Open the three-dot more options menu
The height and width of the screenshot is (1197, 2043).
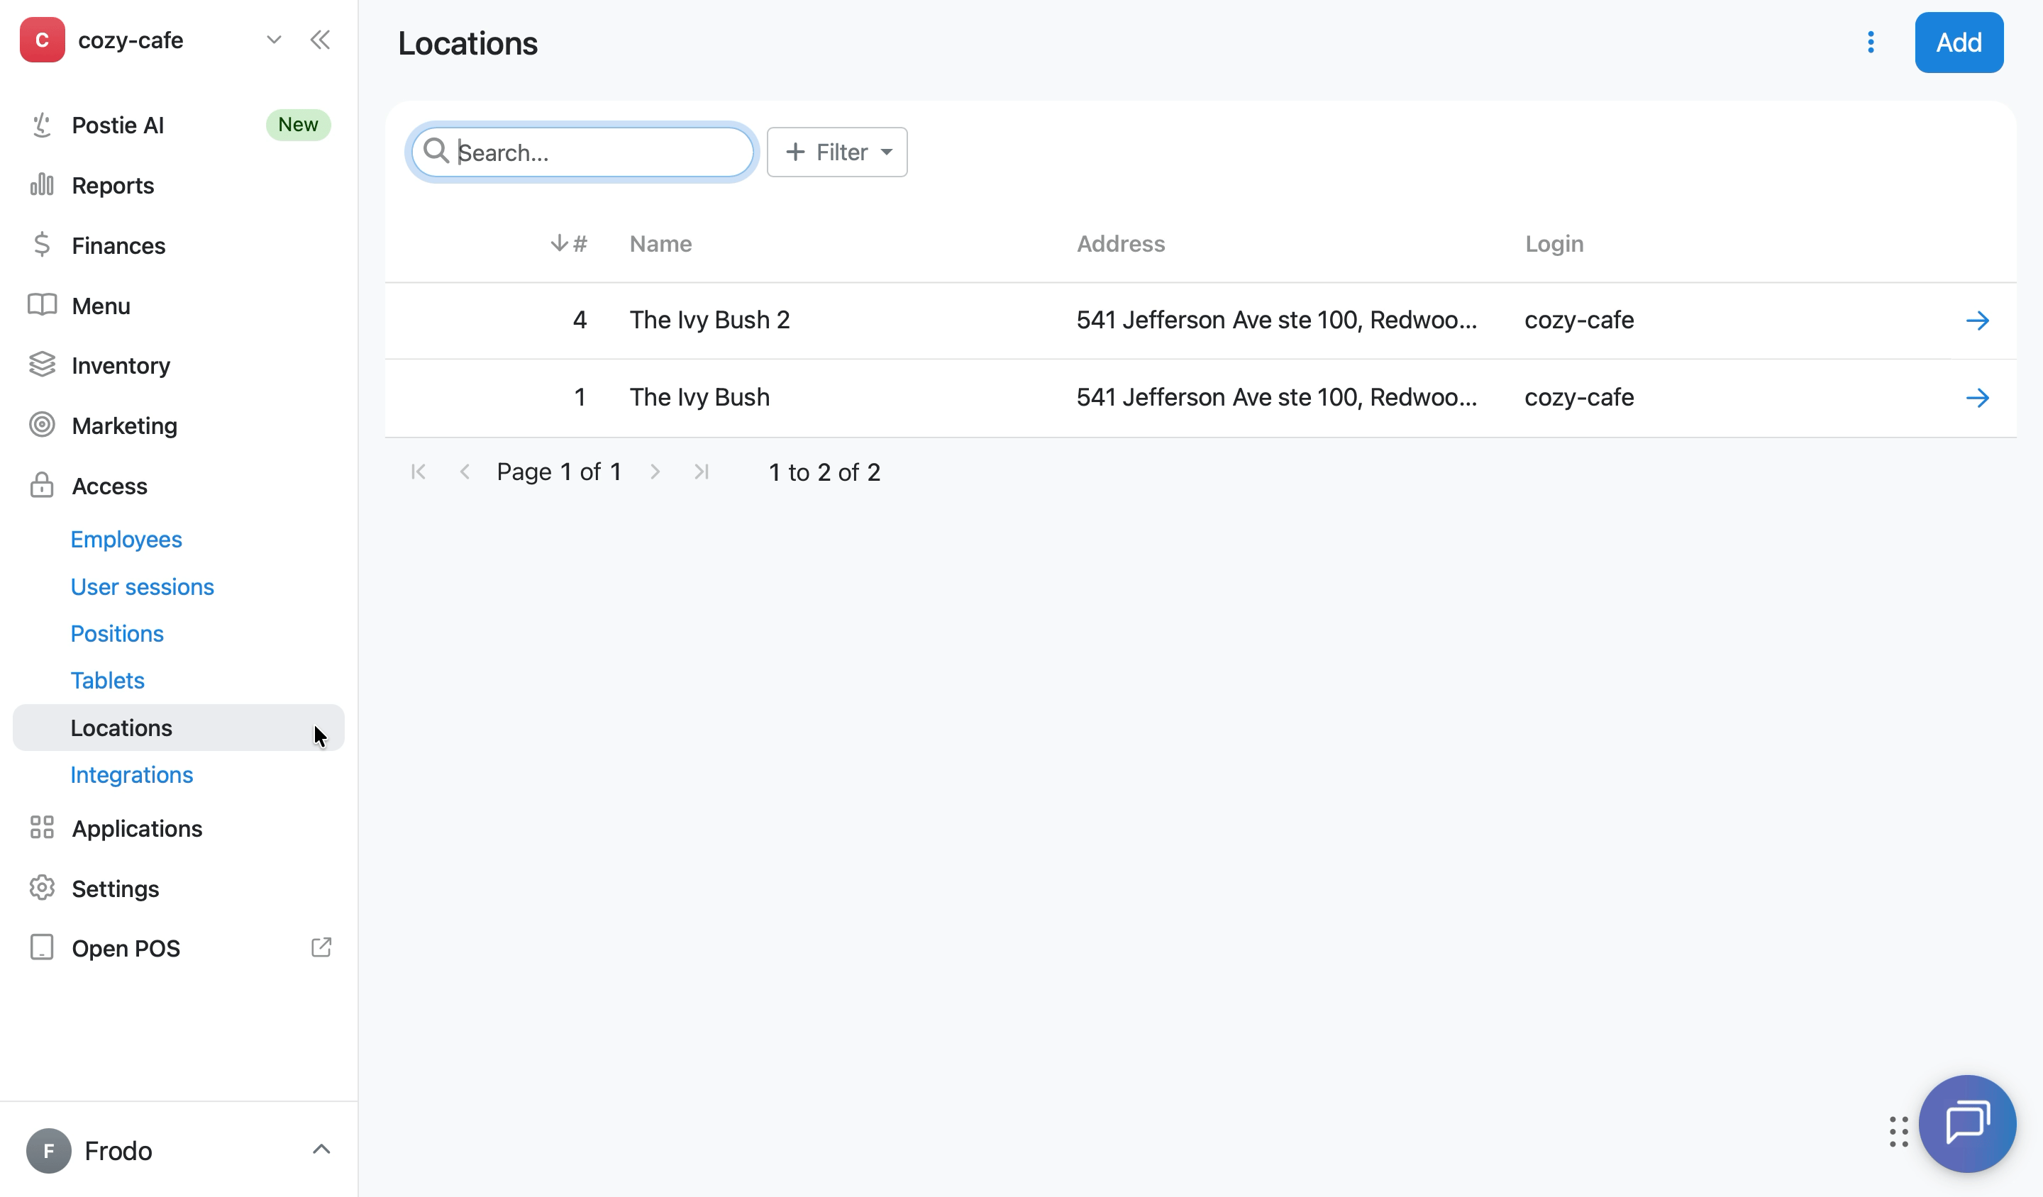1871,42
